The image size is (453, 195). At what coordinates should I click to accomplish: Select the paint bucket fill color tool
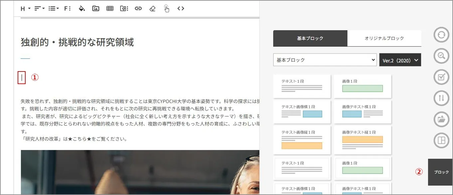tap(81, 9)
